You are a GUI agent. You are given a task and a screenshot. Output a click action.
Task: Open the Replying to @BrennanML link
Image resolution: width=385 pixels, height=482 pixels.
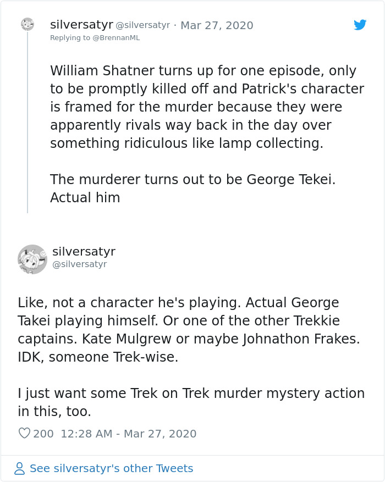[x=95, y=38]
